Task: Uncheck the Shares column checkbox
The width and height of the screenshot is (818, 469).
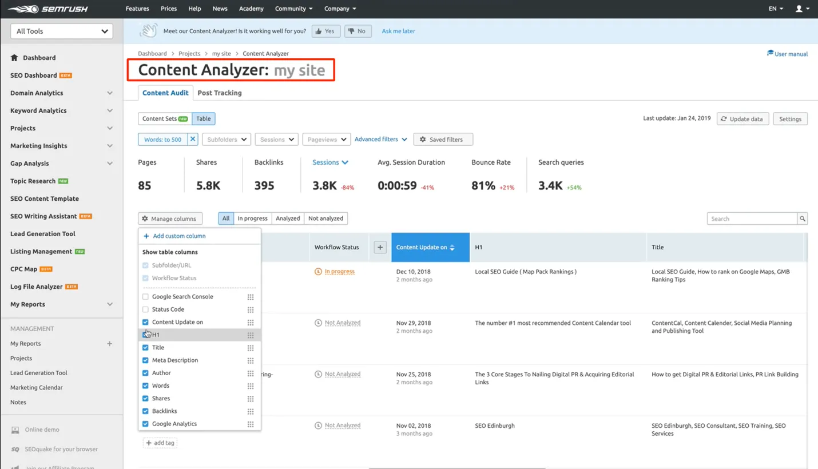Action: [145, 399]
